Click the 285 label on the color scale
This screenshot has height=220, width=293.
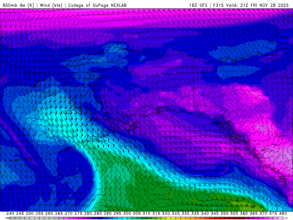tap(98, 213)
